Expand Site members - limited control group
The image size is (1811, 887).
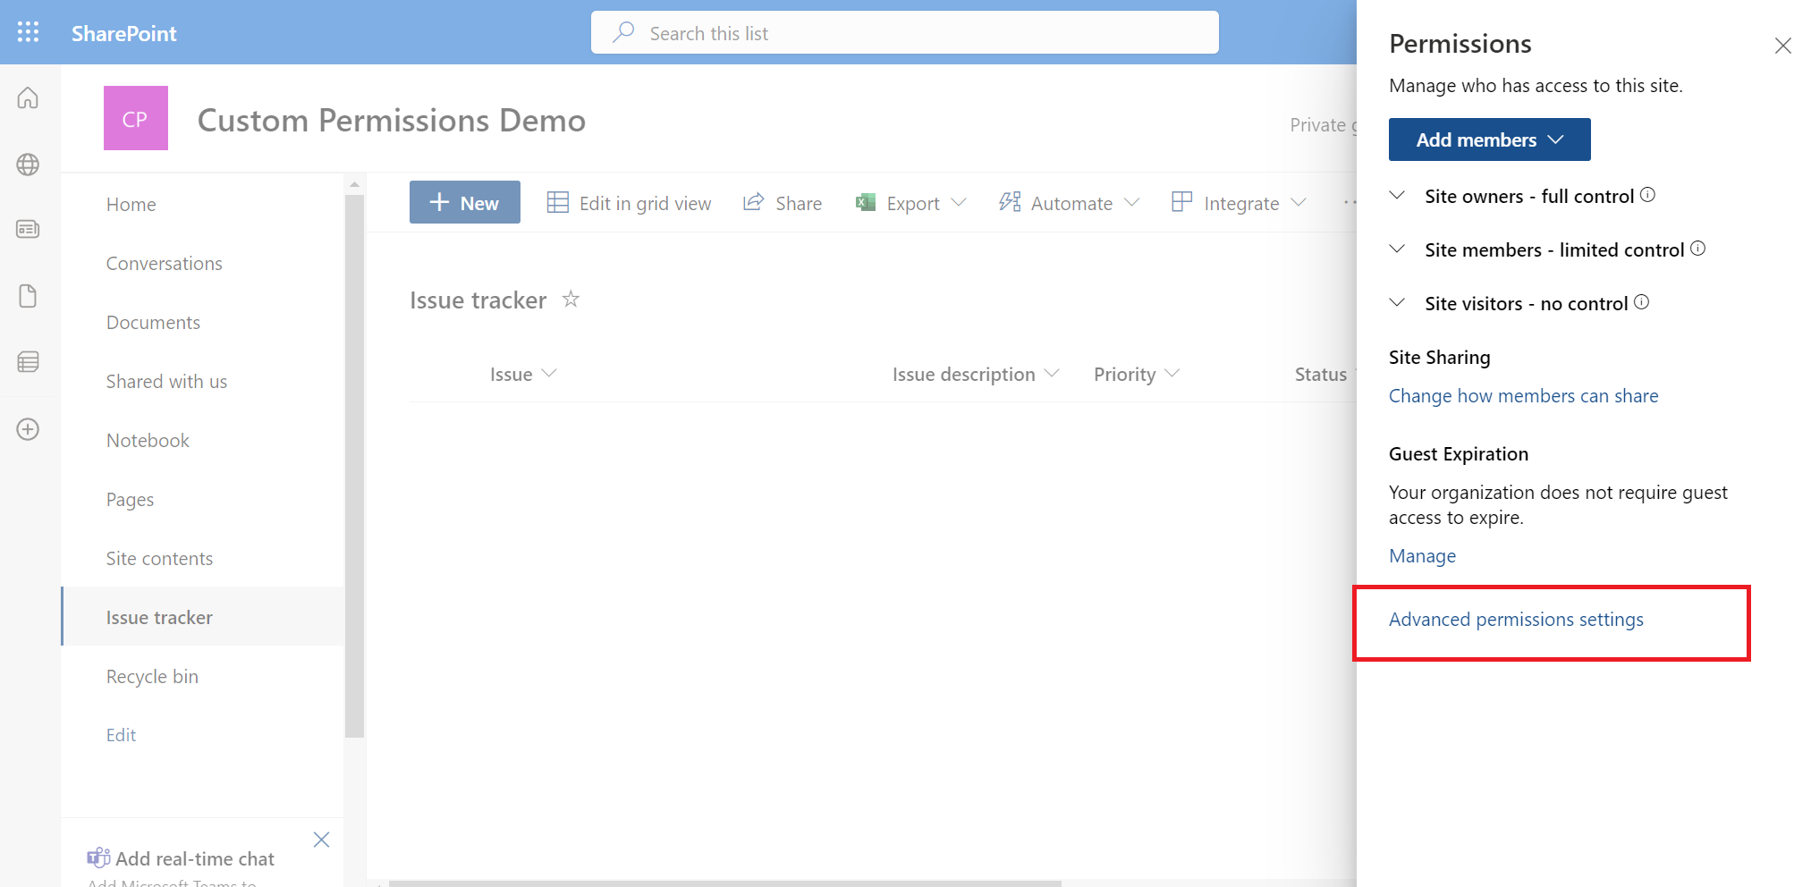[x=1397, y=249]
